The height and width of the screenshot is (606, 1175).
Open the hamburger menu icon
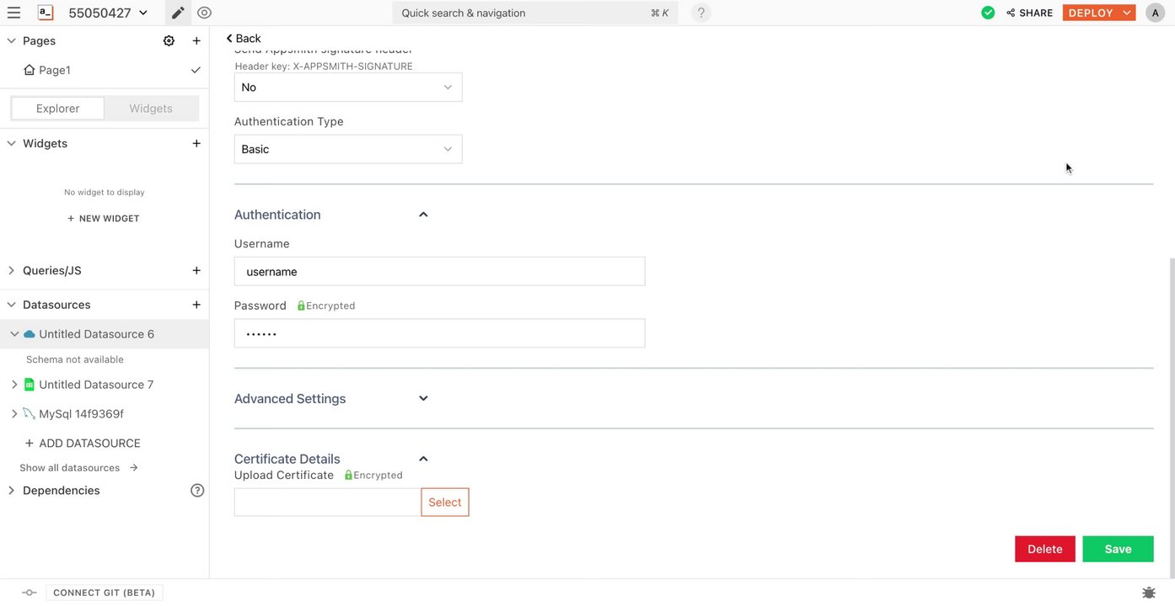click(13, 13)
